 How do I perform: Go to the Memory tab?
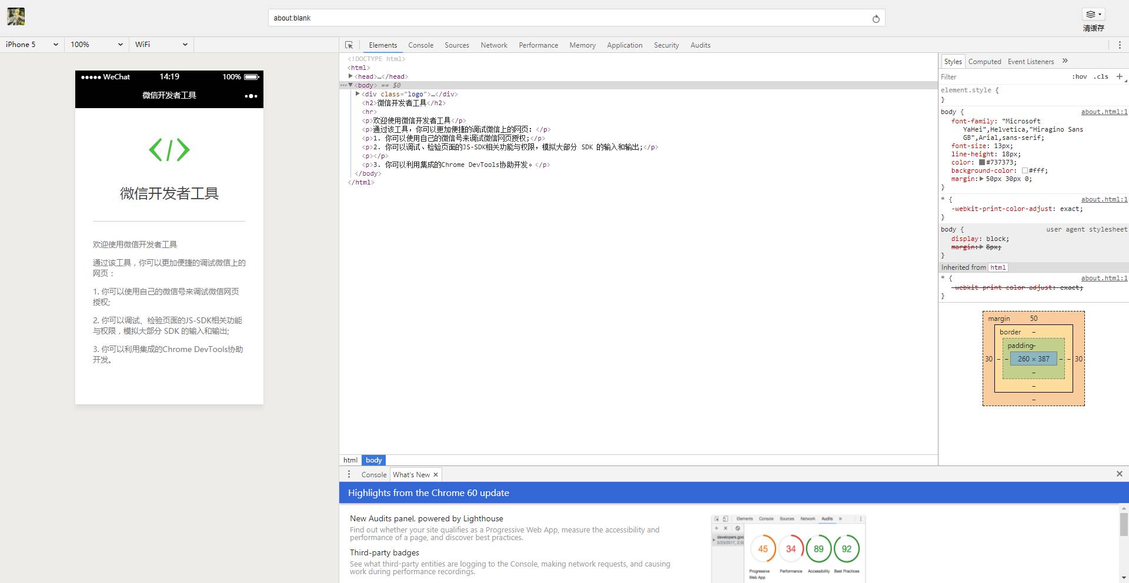coord(583,45)
